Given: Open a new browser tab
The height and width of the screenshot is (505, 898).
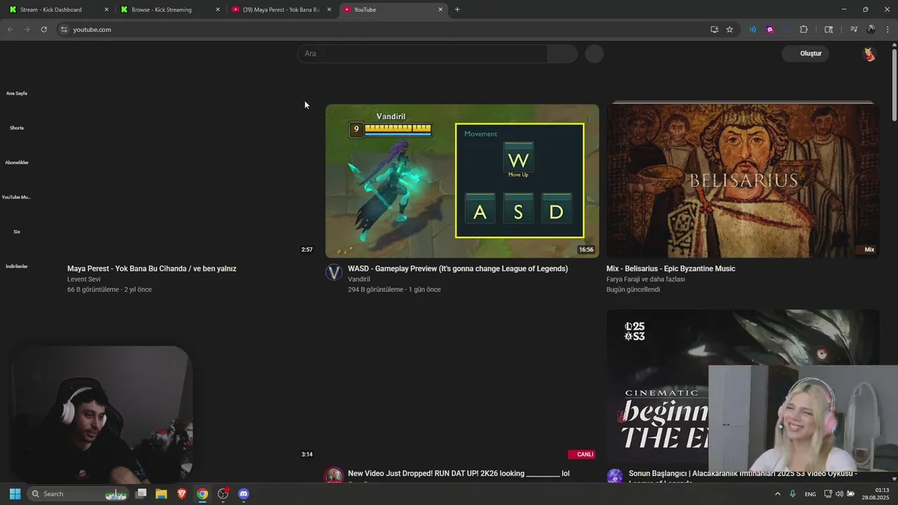Looking at the screenshot, I should pos(457,9).
